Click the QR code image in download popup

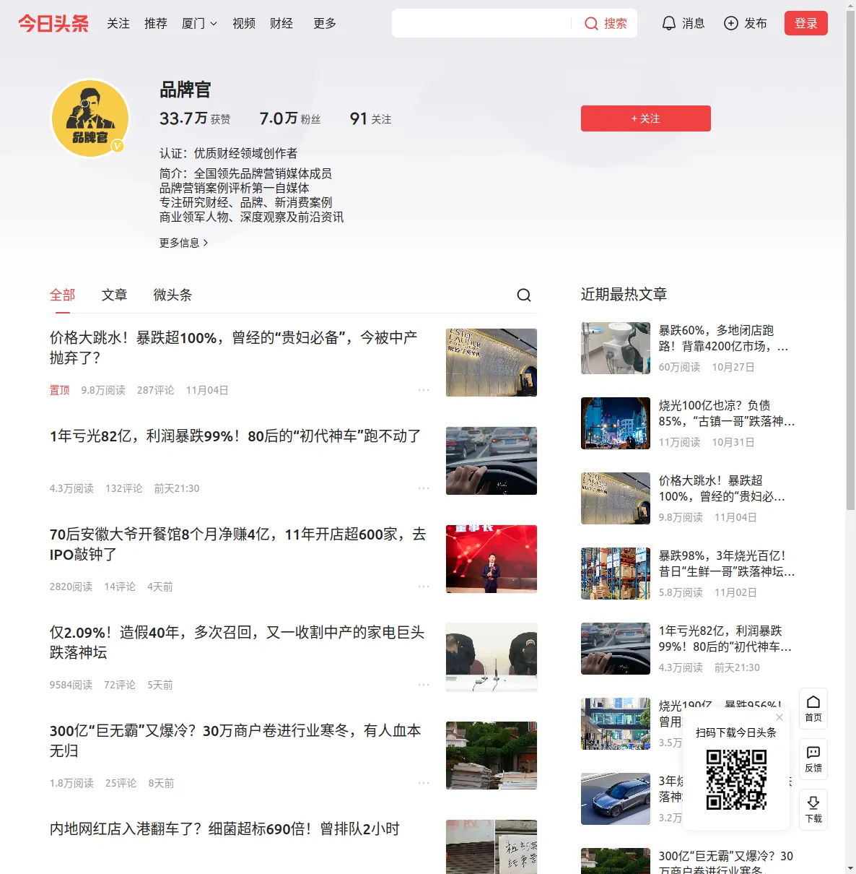(736, 779)
